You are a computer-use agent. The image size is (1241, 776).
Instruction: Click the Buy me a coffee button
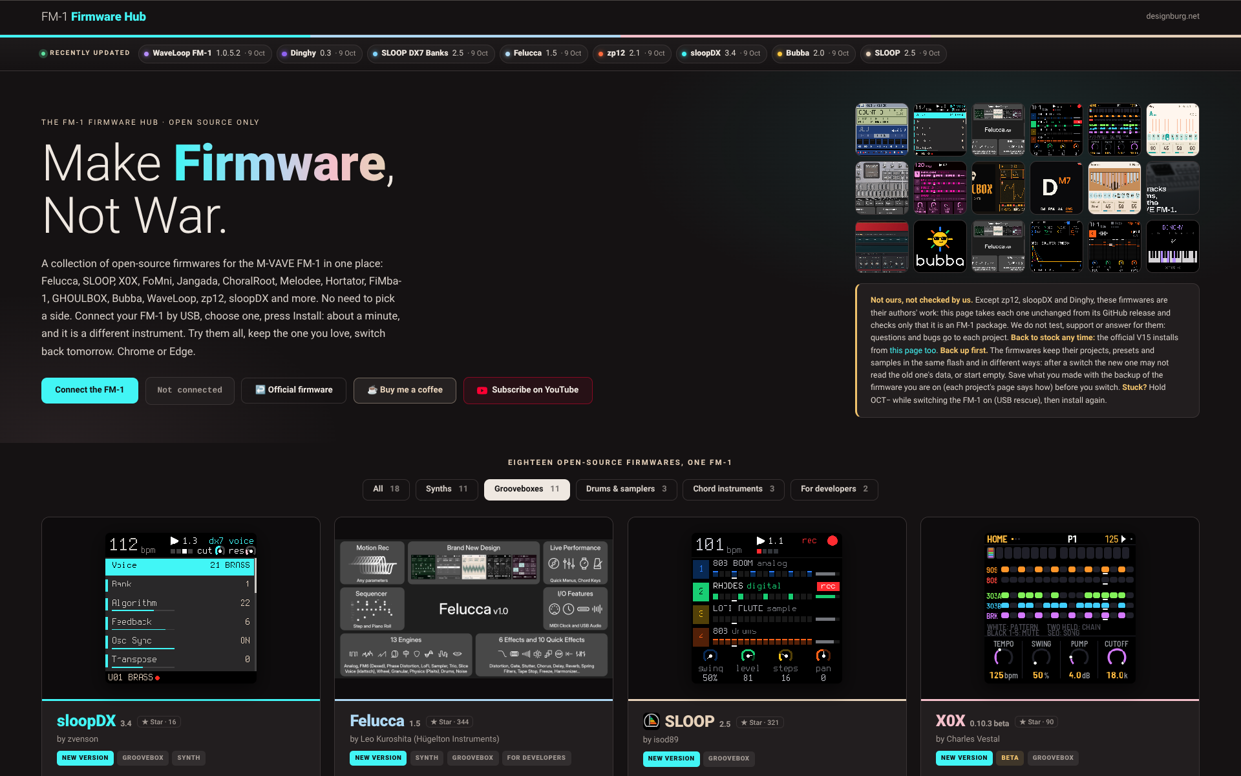[405, 391]
